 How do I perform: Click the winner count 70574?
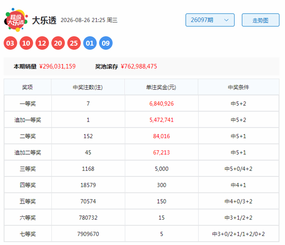coord(88,201)
